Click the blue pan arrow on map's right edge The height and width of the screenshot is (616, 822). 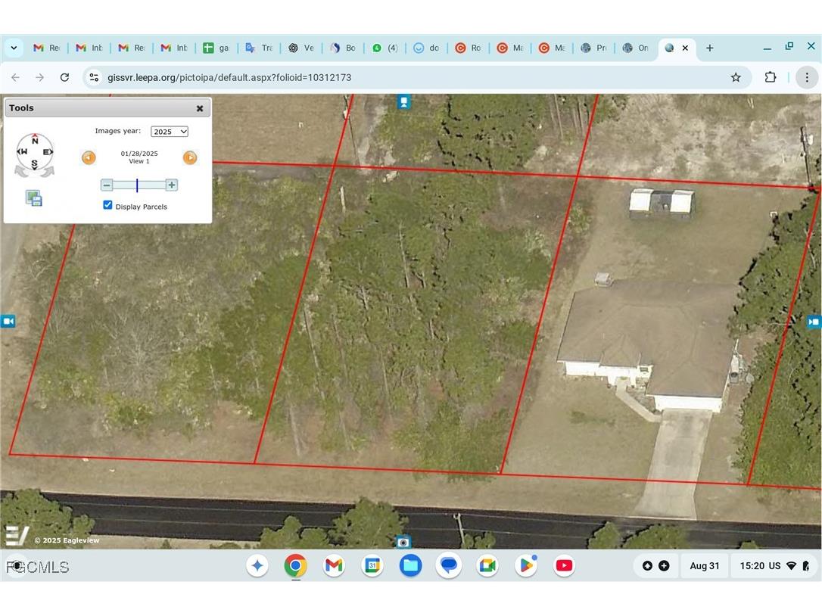[x=814, y=322]
